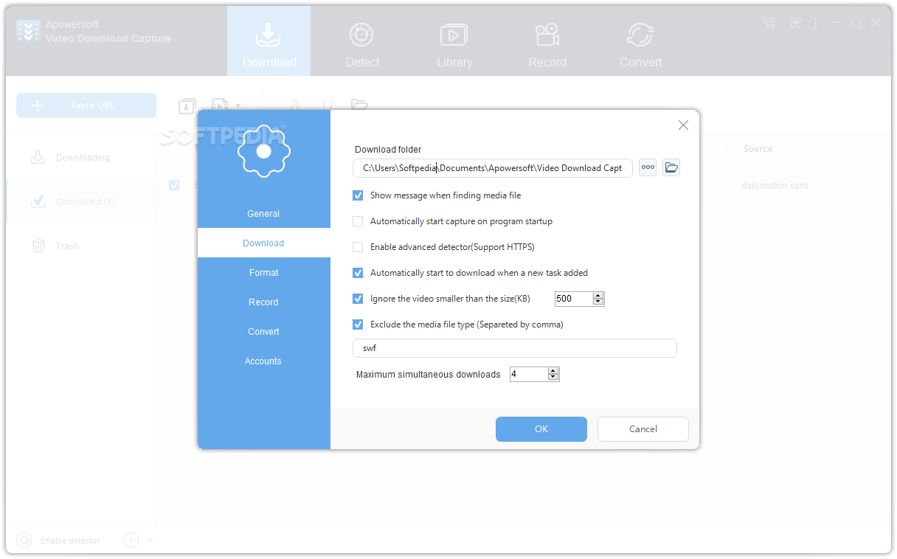Click the settings gear logo in dialog
The width and height of the screenshot is (897, 559).
pos(263,151)
